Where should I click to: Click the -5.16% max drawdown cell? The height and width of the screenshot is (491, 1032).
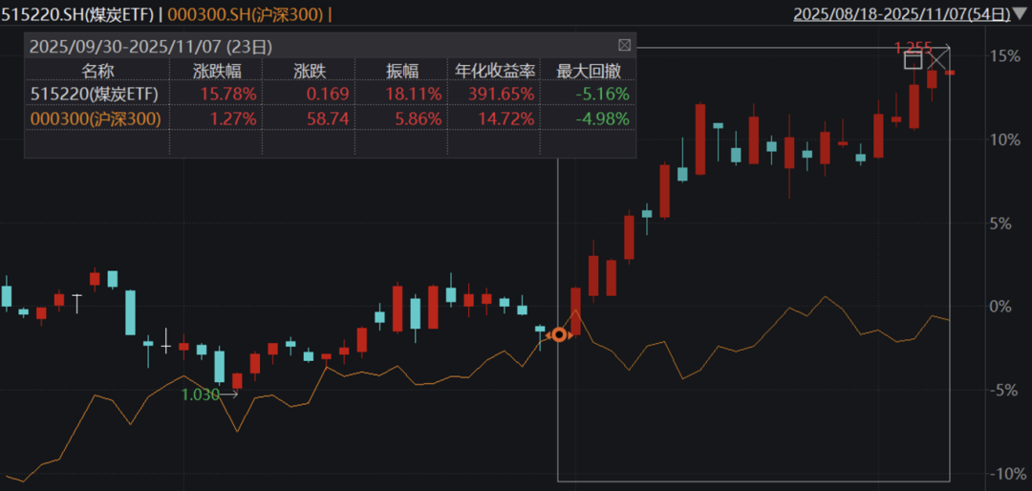pos(604,95)
